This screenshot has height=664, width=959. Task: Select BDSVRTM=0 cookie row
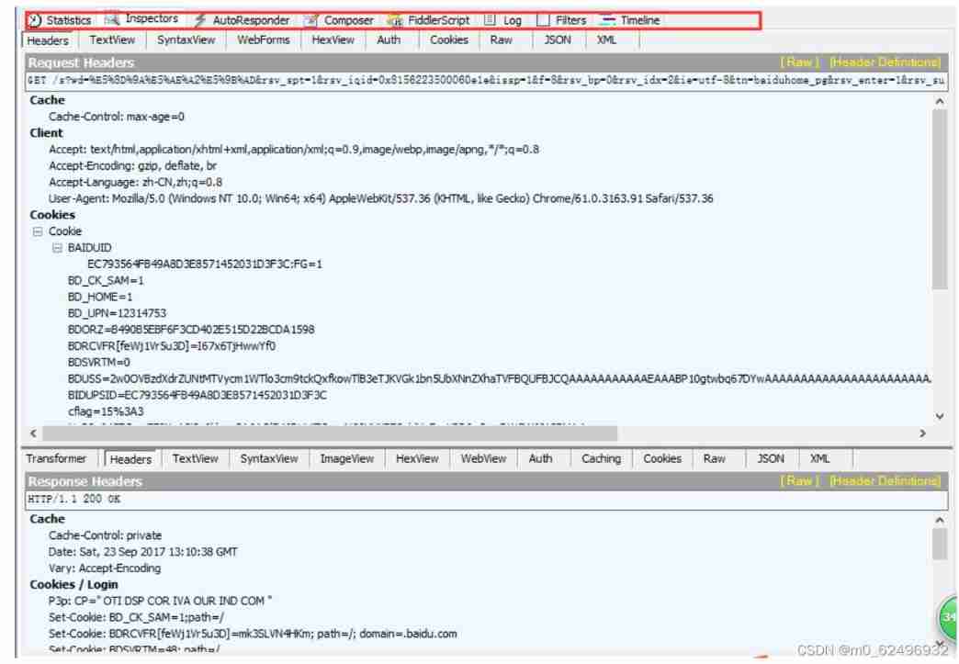98,363
